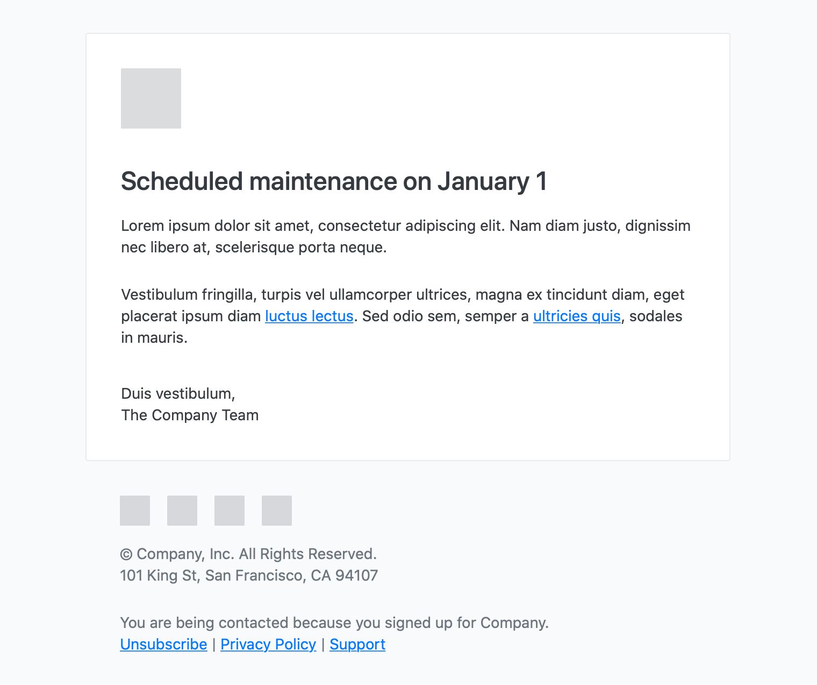Viewport: 817px width, 685px height.
Task: Click the third footer social icon placeholder
Action: [230, 511]
